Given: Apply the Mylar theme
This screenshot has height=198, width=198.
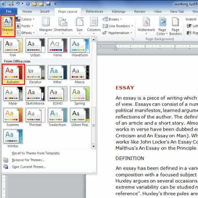Looking at the screenshot, I should pos(13,96).
